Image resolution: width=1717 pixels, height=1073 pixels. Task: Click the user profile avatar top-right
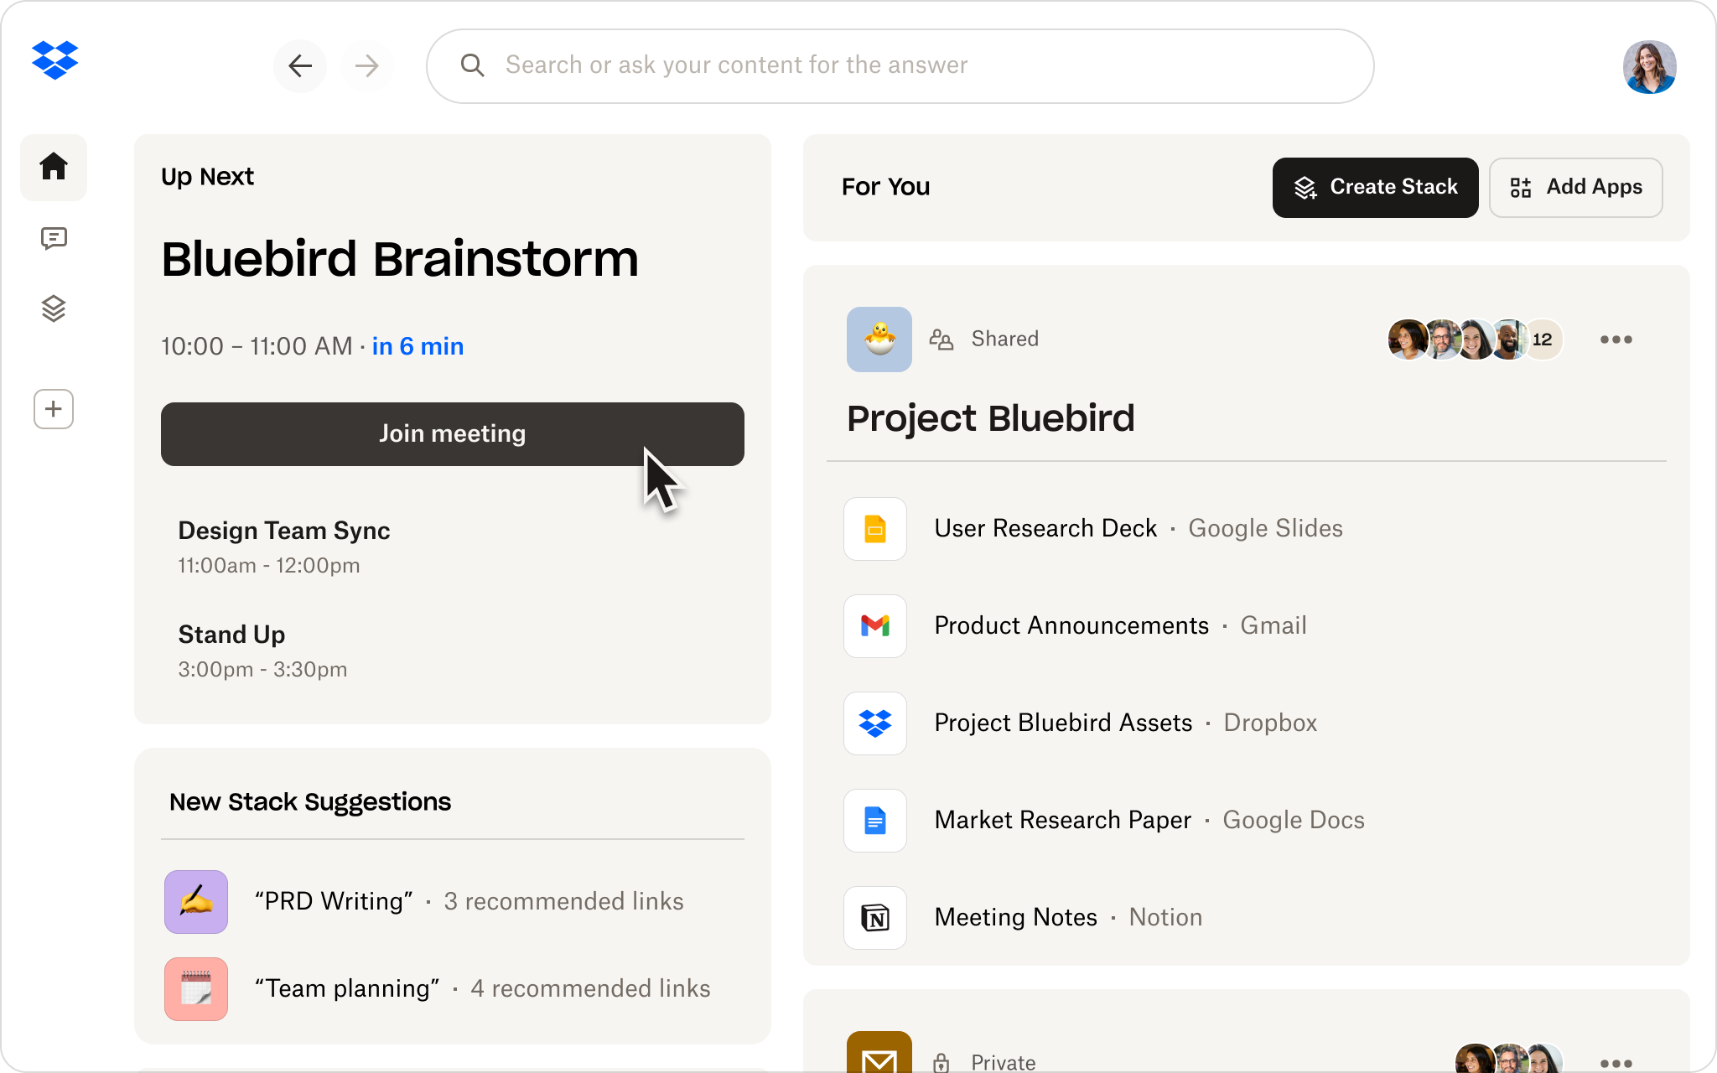point(1649,65)
